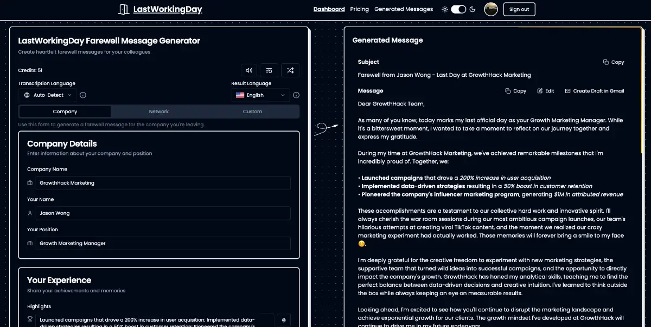
Task: Click the list reset icon button
Action: pyautogui.click(x=270, y=70)
